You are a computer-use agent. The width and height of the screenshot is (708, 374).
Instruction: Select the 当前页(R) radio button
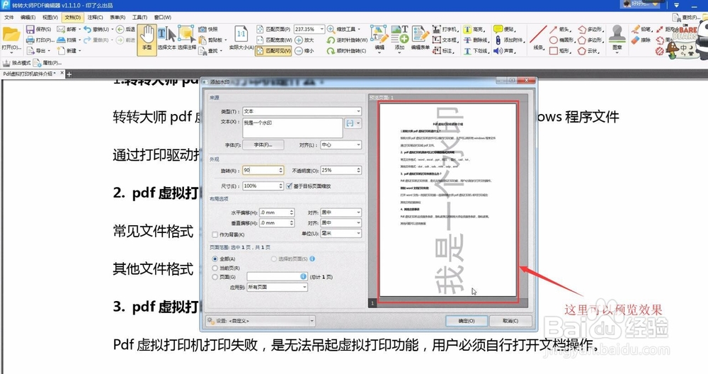pos(215,268)
